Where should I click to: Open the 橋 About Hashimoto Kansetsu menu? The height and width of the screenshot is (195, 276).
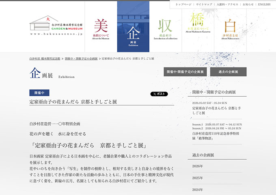(x=198, y=23)
